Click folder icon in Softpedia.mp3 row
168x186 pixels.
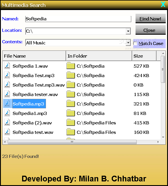71,103
